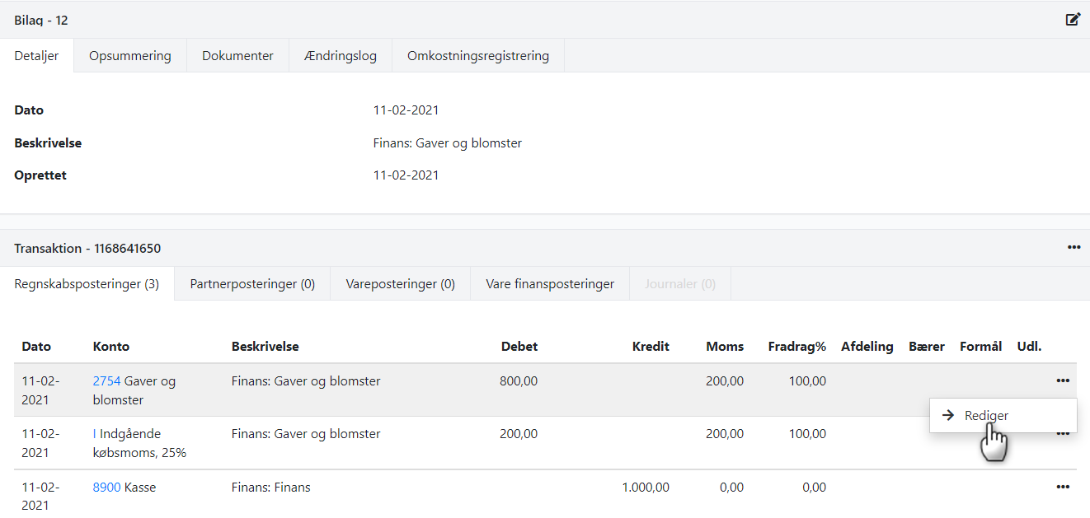Click the "I" link for Indgående købsmoms
The image size is (1090, 518).
(x=95, y=434)
